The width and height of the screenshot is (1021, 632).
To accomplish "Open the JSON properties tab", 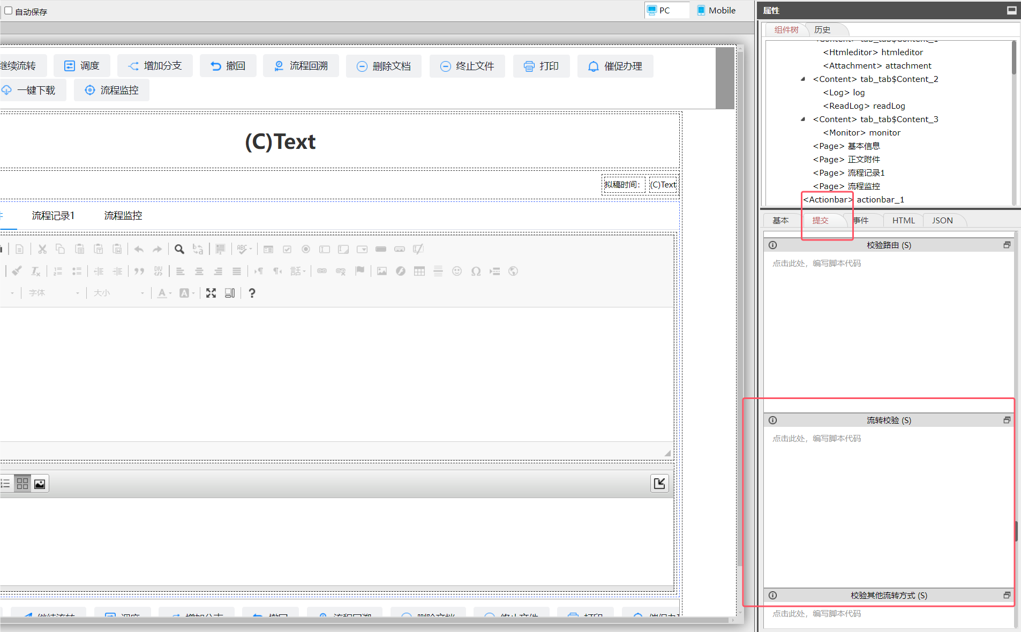I will point(942,220).
